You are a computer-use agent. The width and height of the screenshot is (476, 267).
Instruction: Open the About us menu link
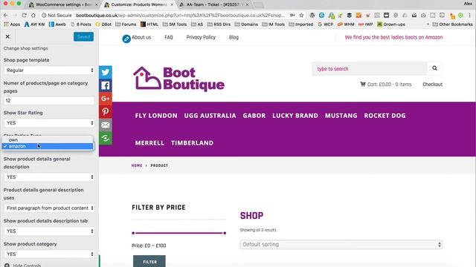pyautogui.click(x=141, y=37)
